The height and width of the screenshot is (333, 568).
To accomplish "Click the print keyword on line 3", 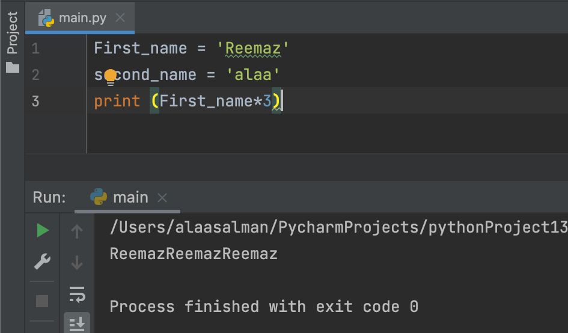I will [x=117, y=101].
